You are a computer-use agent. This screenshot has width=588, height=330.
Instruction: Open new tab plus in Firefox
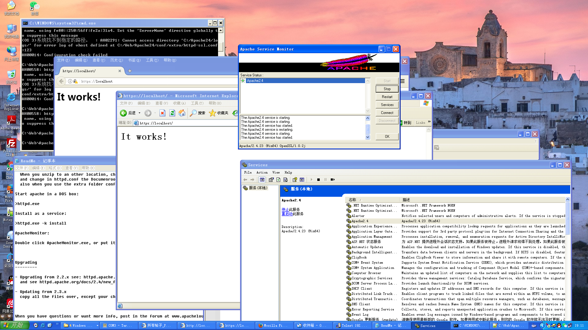[x=130, y=71]
